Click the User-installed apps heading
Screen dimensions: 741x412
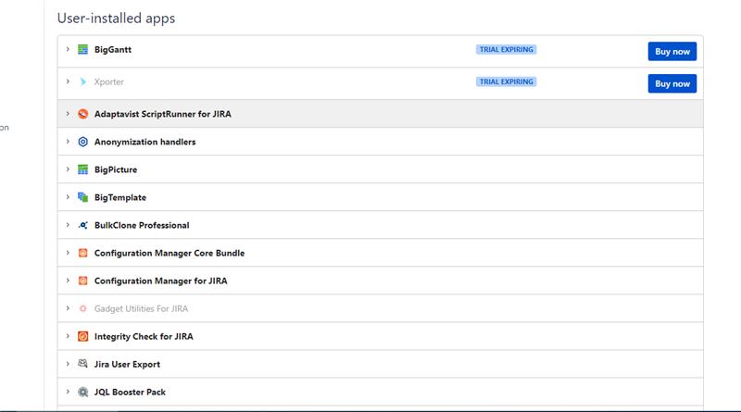pos(116,18)
